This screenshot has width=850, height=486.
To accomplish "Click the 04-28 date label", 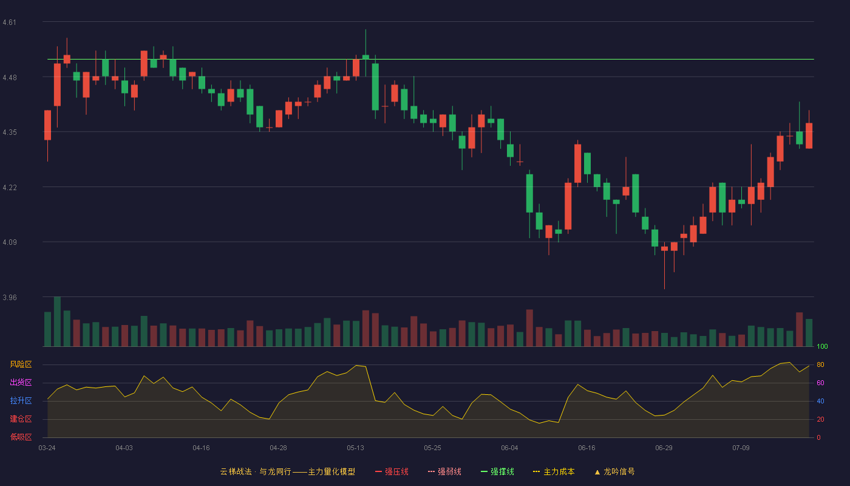I will 278,448.
